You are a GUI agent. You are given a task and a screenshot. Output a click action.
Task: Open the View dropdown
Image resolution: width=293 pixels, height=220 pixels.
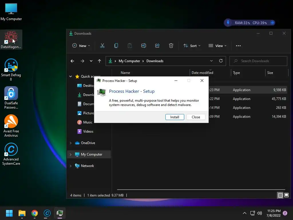pos(217,46)
